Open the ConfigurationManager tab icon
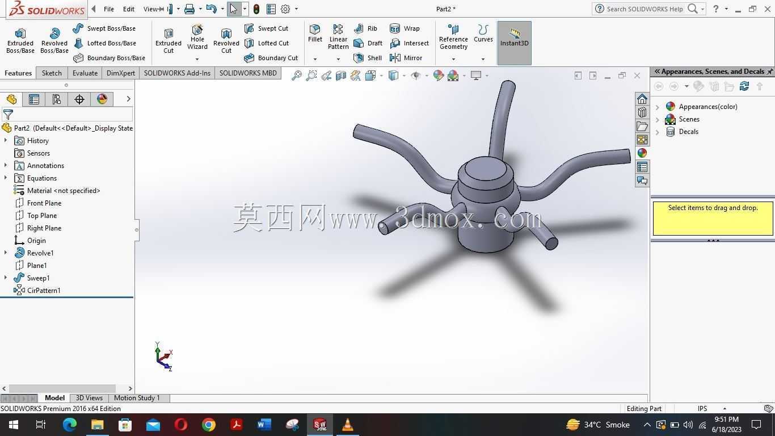Screen dimensions: 775x436 [57, 99]
